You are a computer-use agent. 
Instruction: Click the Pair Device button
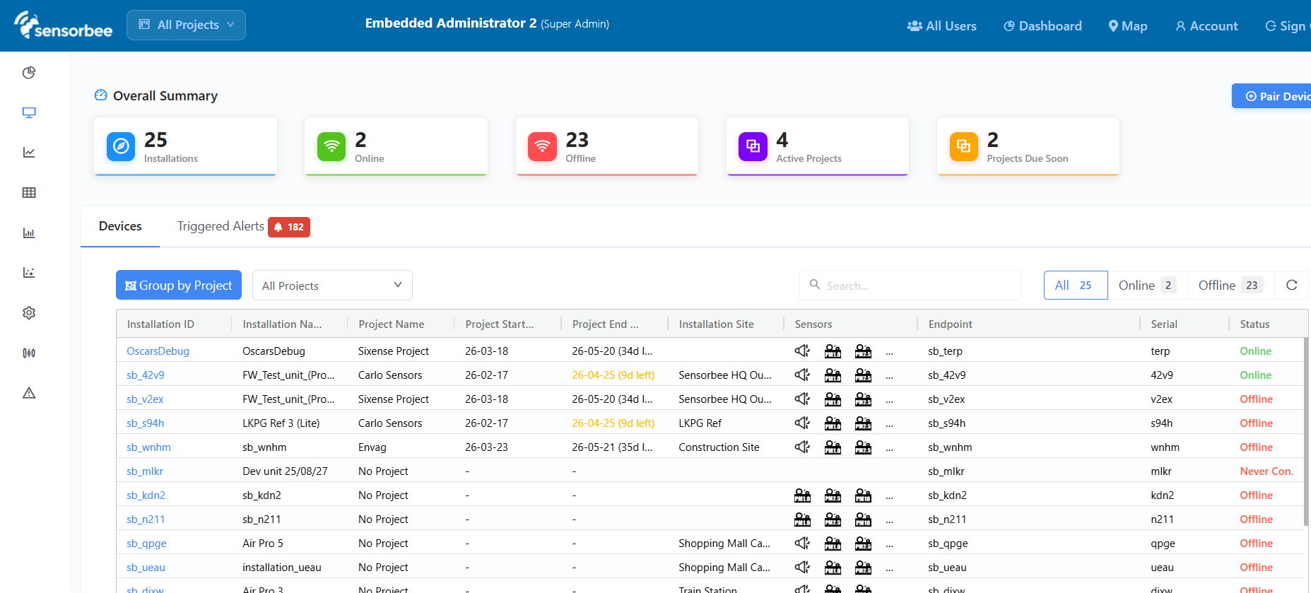pyautogui.click(x=1272, y=96)
